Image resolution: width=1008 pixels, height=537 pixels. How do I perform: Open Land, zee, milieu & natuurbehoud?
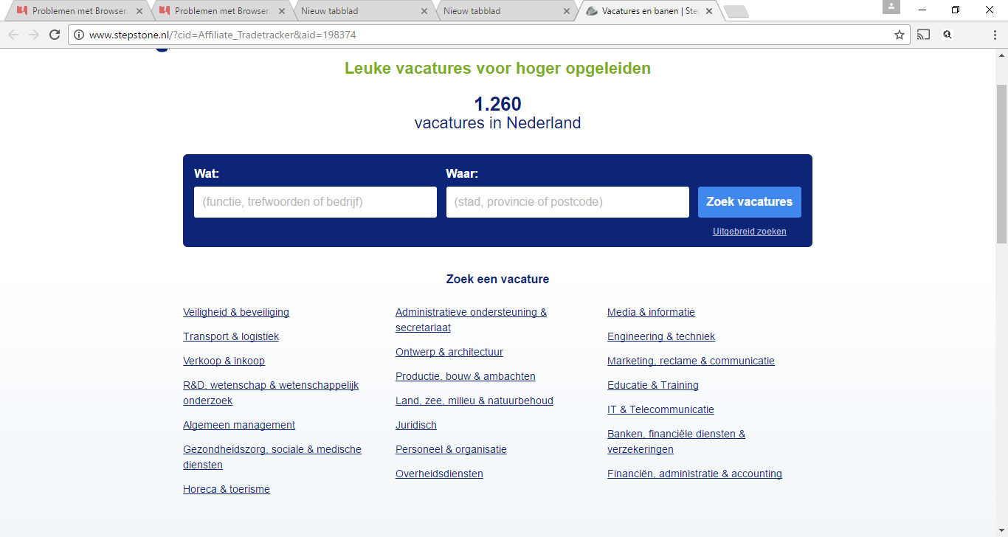pos(474,401)
